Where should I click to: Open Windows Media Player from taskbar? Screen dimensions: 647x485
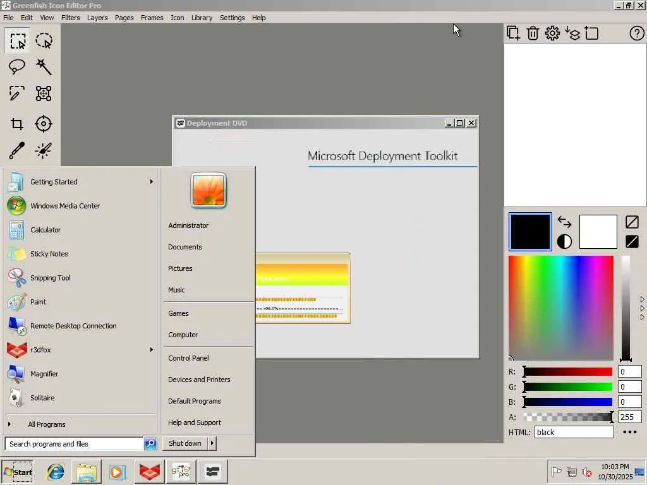pyautogui.click(x=117, y=471)
